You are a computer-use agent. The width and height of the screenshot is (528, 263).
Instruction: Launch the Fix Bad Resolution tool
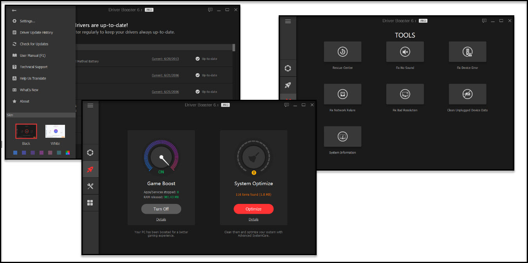[x=405, y=94]
